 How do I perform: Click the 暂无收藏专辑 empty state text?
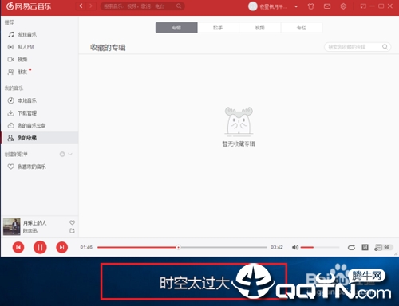pyautogui.click(x=239, y=143)
